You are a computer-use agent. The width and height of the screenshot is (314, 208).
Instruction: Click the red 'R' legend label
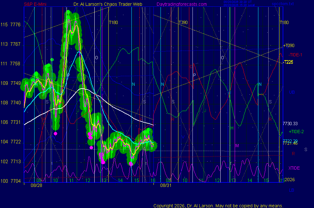tap(293, 154)
